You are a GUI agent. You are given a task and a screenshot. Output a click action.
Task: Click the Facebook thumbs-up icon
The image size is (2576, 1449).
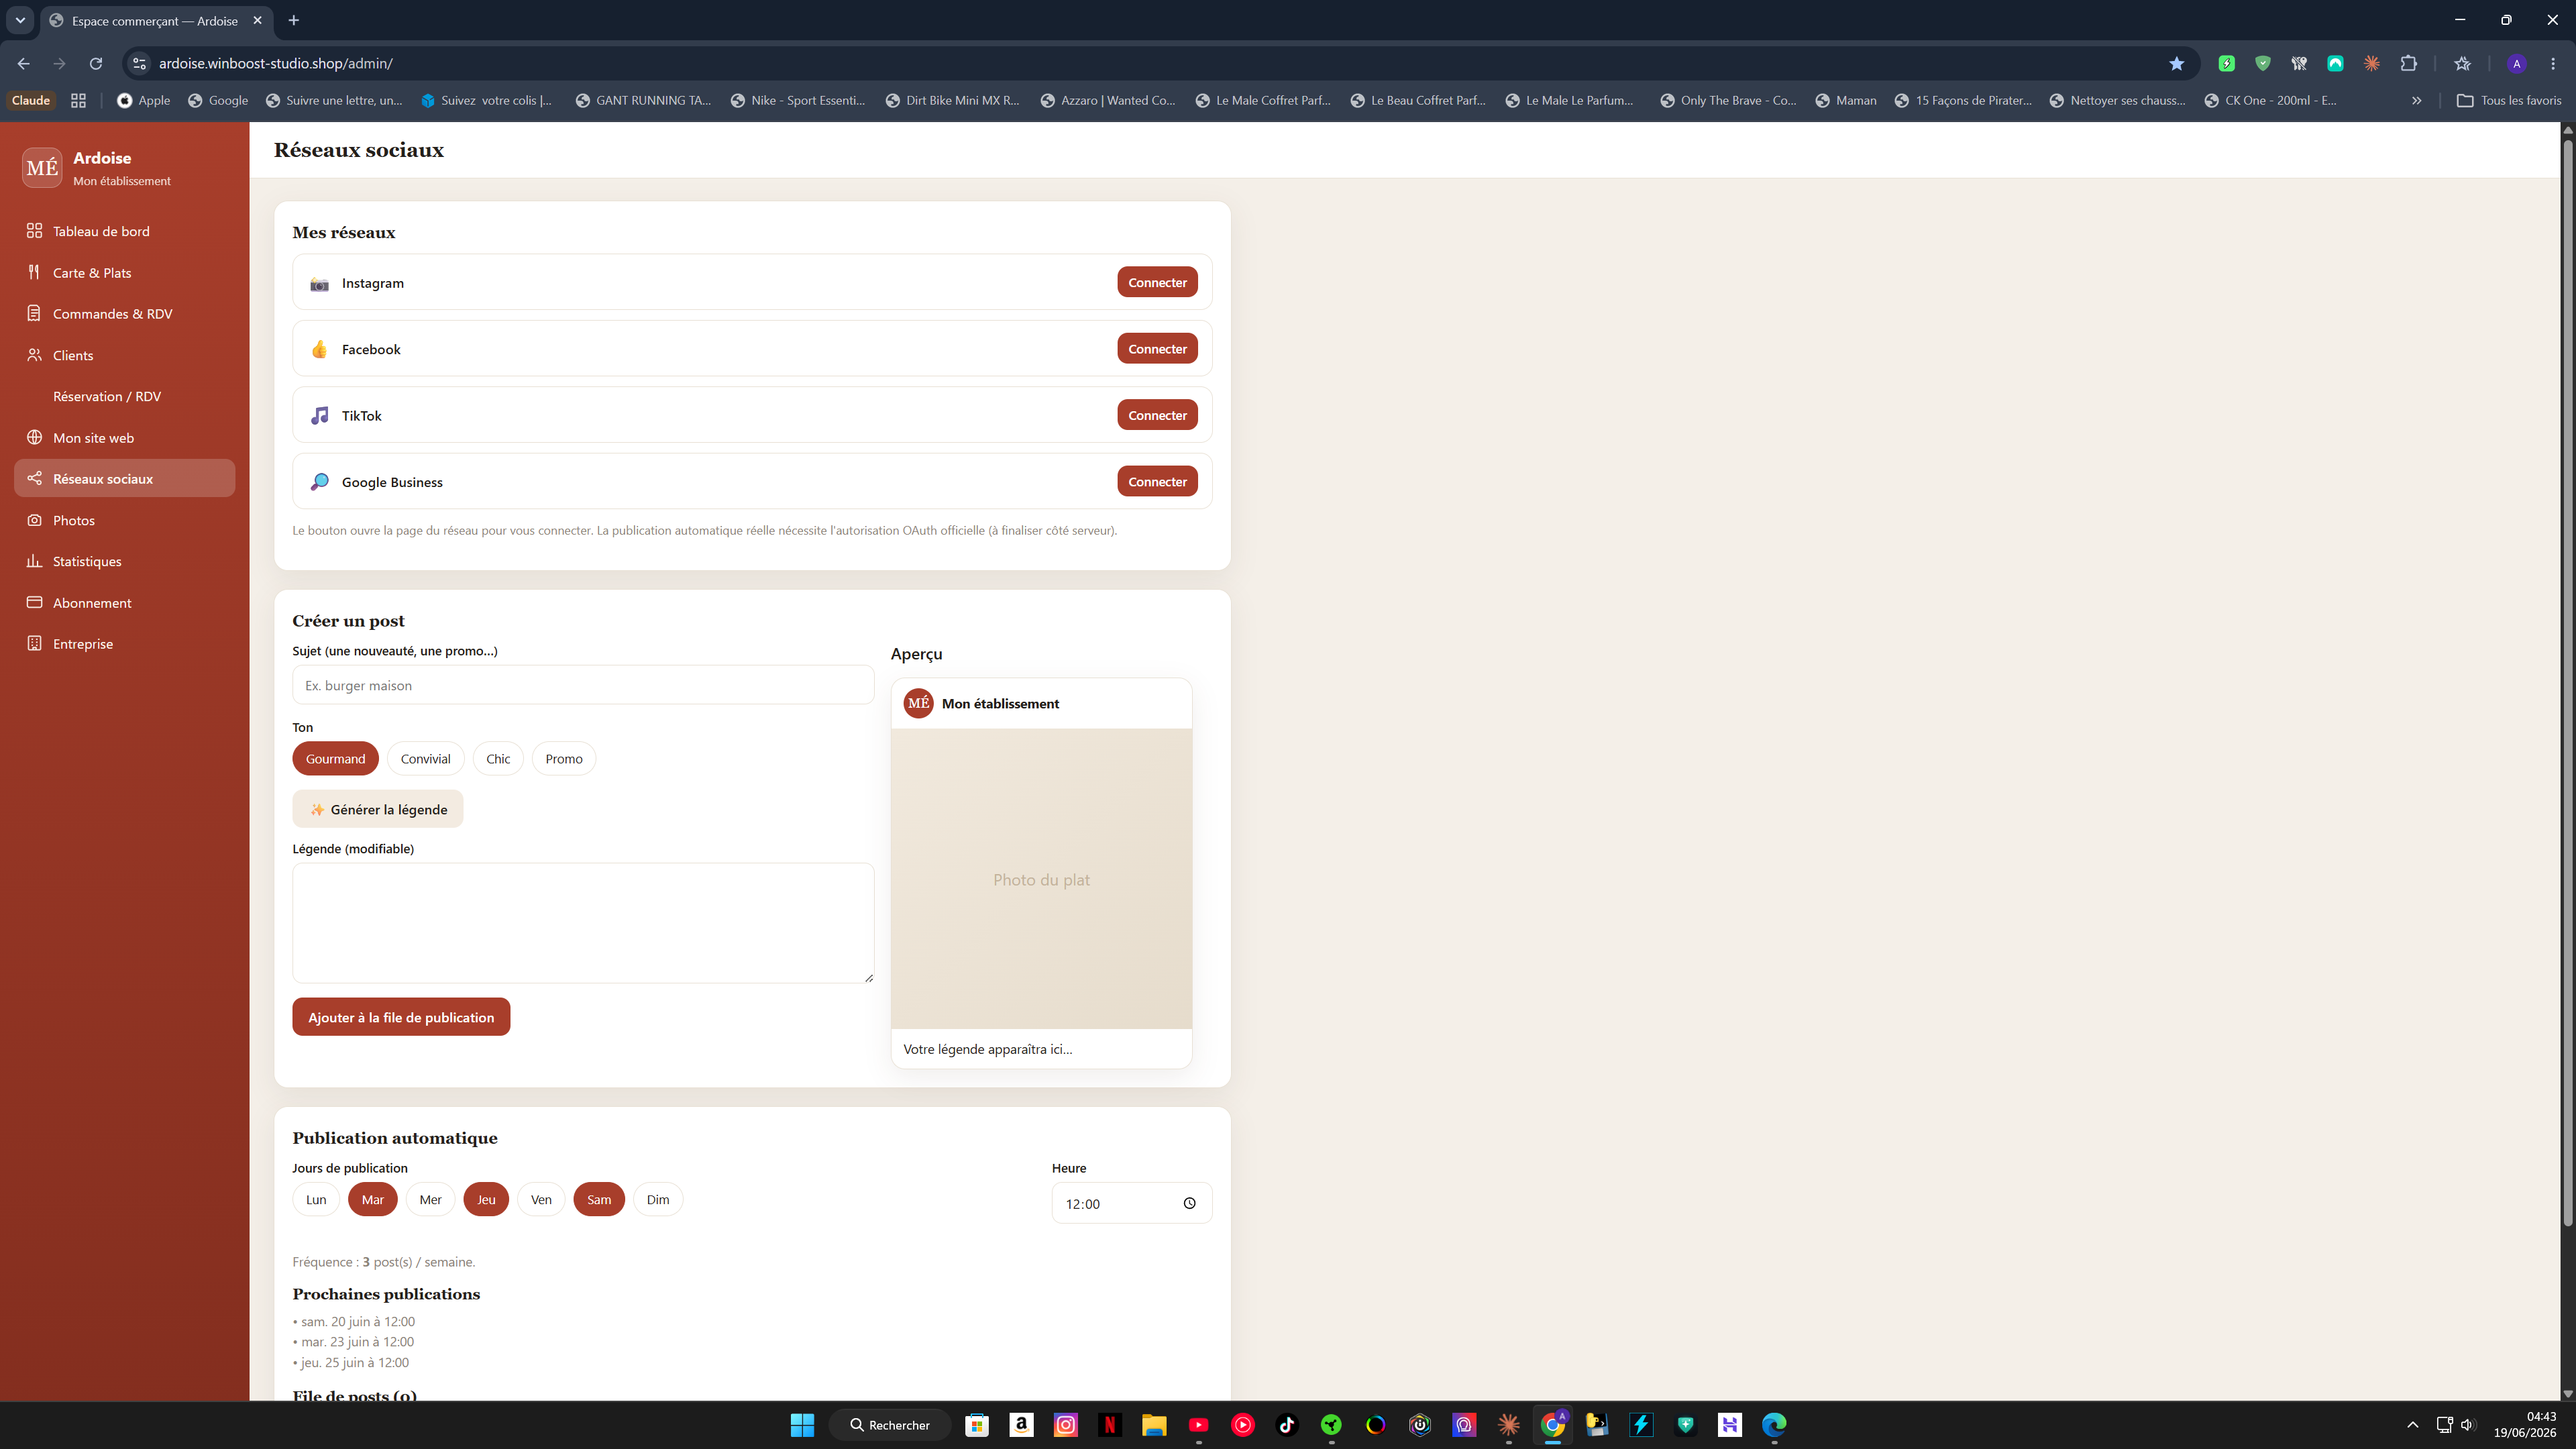[319, 349]
